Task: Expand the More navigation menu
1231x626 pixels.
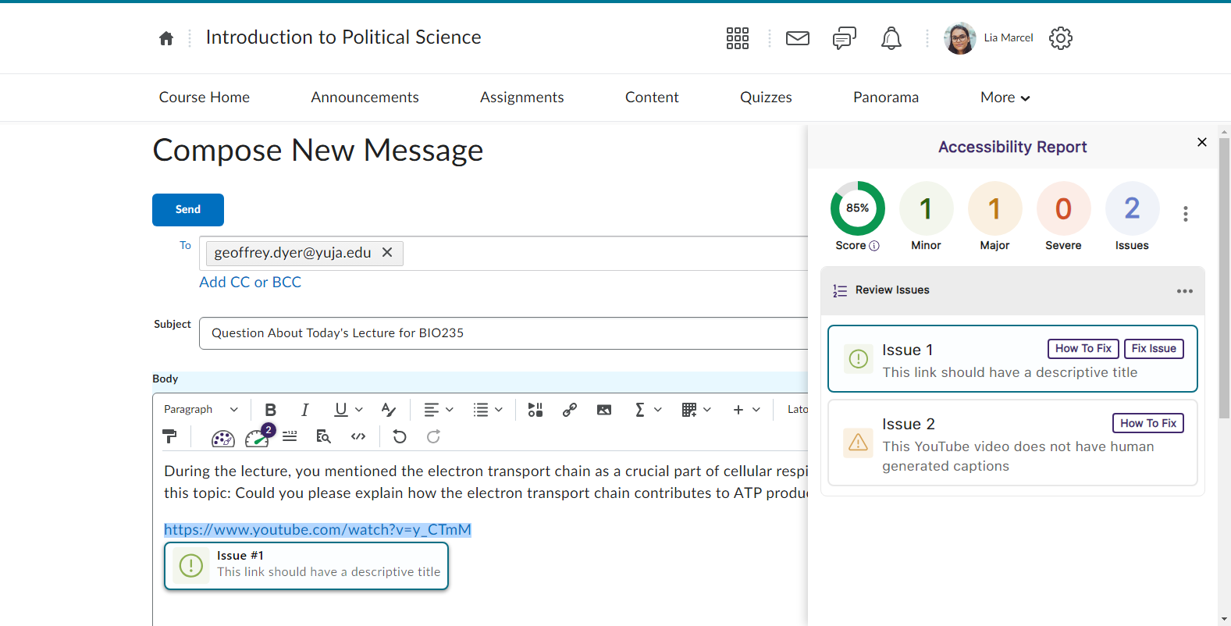Action: pos(1005,98)
